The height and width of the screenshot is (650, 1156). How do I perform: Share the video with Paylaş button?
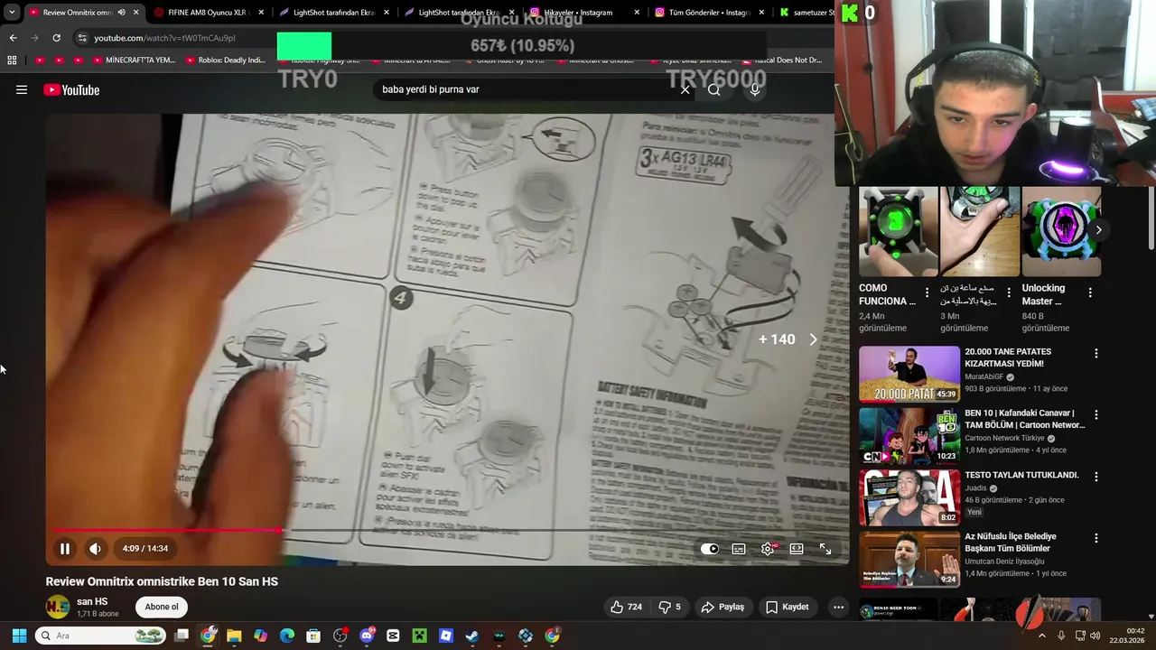coord(722,607)
